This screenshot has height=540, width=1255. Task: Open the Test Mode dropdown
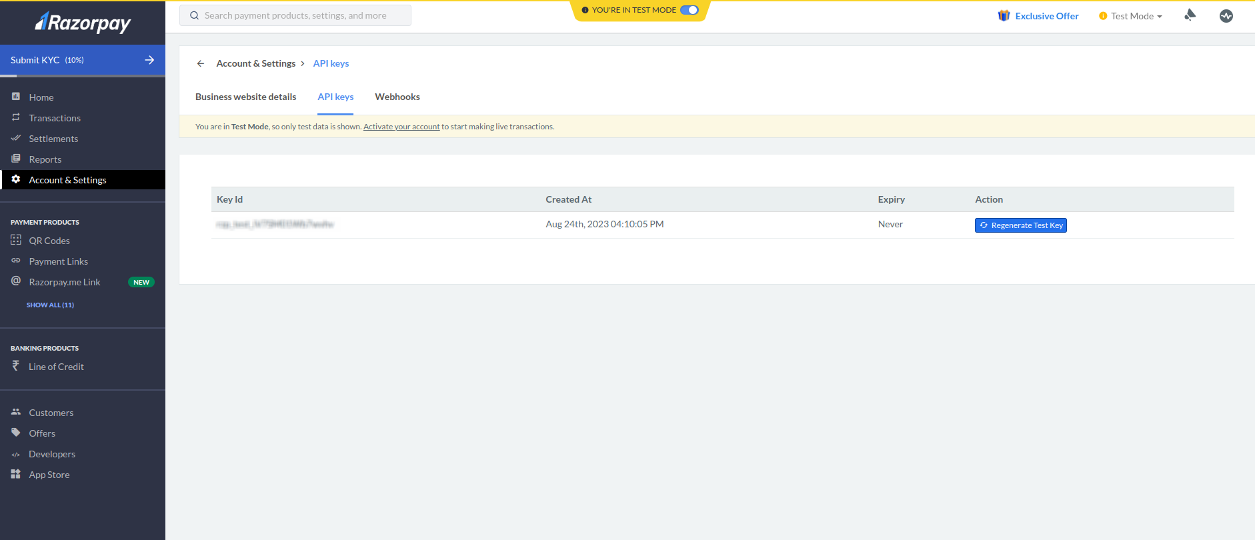click(1131, 16)
